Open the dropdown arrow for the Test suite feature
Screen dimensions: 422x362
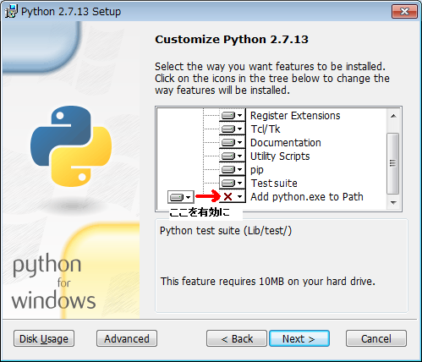[x=240, y=183]
